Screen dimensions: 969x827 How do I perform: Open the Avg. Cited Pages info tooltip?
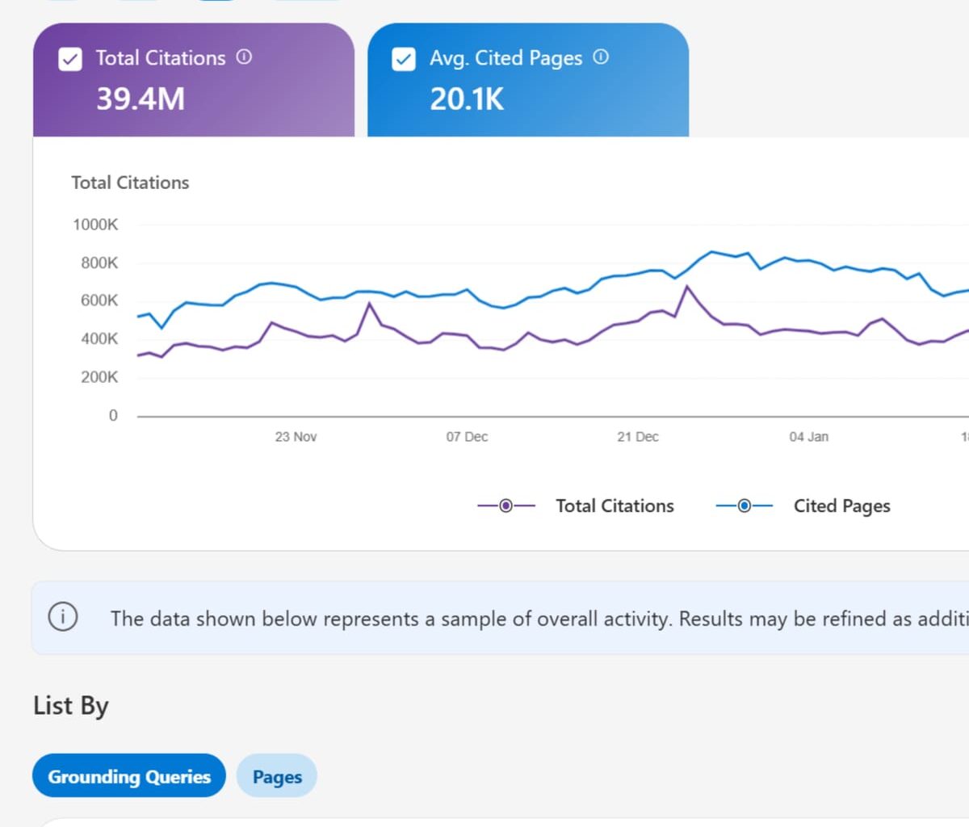click(601, 57)
